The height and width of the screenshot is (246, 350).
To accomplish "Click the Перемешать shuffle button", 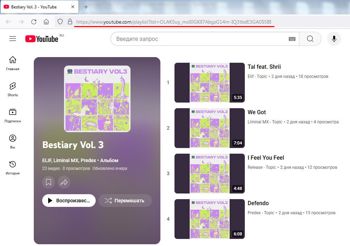I will click(x=125, y=201).
